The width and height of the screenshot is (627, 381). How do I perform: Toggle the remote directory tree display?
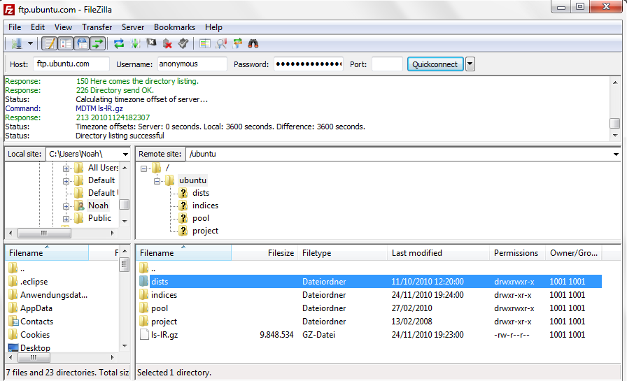[82, 43]
